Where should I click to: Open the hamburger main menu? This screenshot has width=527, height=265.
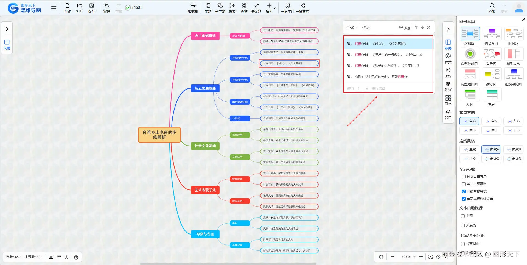point(54,8)
